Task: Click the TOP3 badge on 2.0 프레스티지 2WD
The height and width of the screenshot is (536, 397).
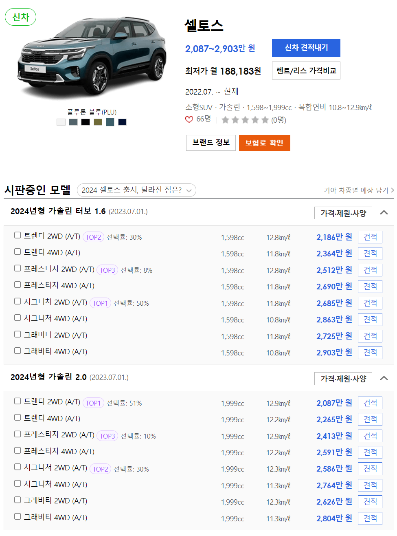Action: coord(107,436)
